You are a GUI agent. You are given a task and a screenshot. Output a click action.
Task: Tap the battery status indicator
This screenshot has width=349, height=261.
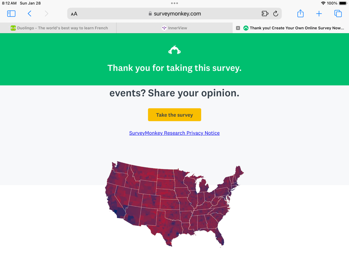click(343, 3)
